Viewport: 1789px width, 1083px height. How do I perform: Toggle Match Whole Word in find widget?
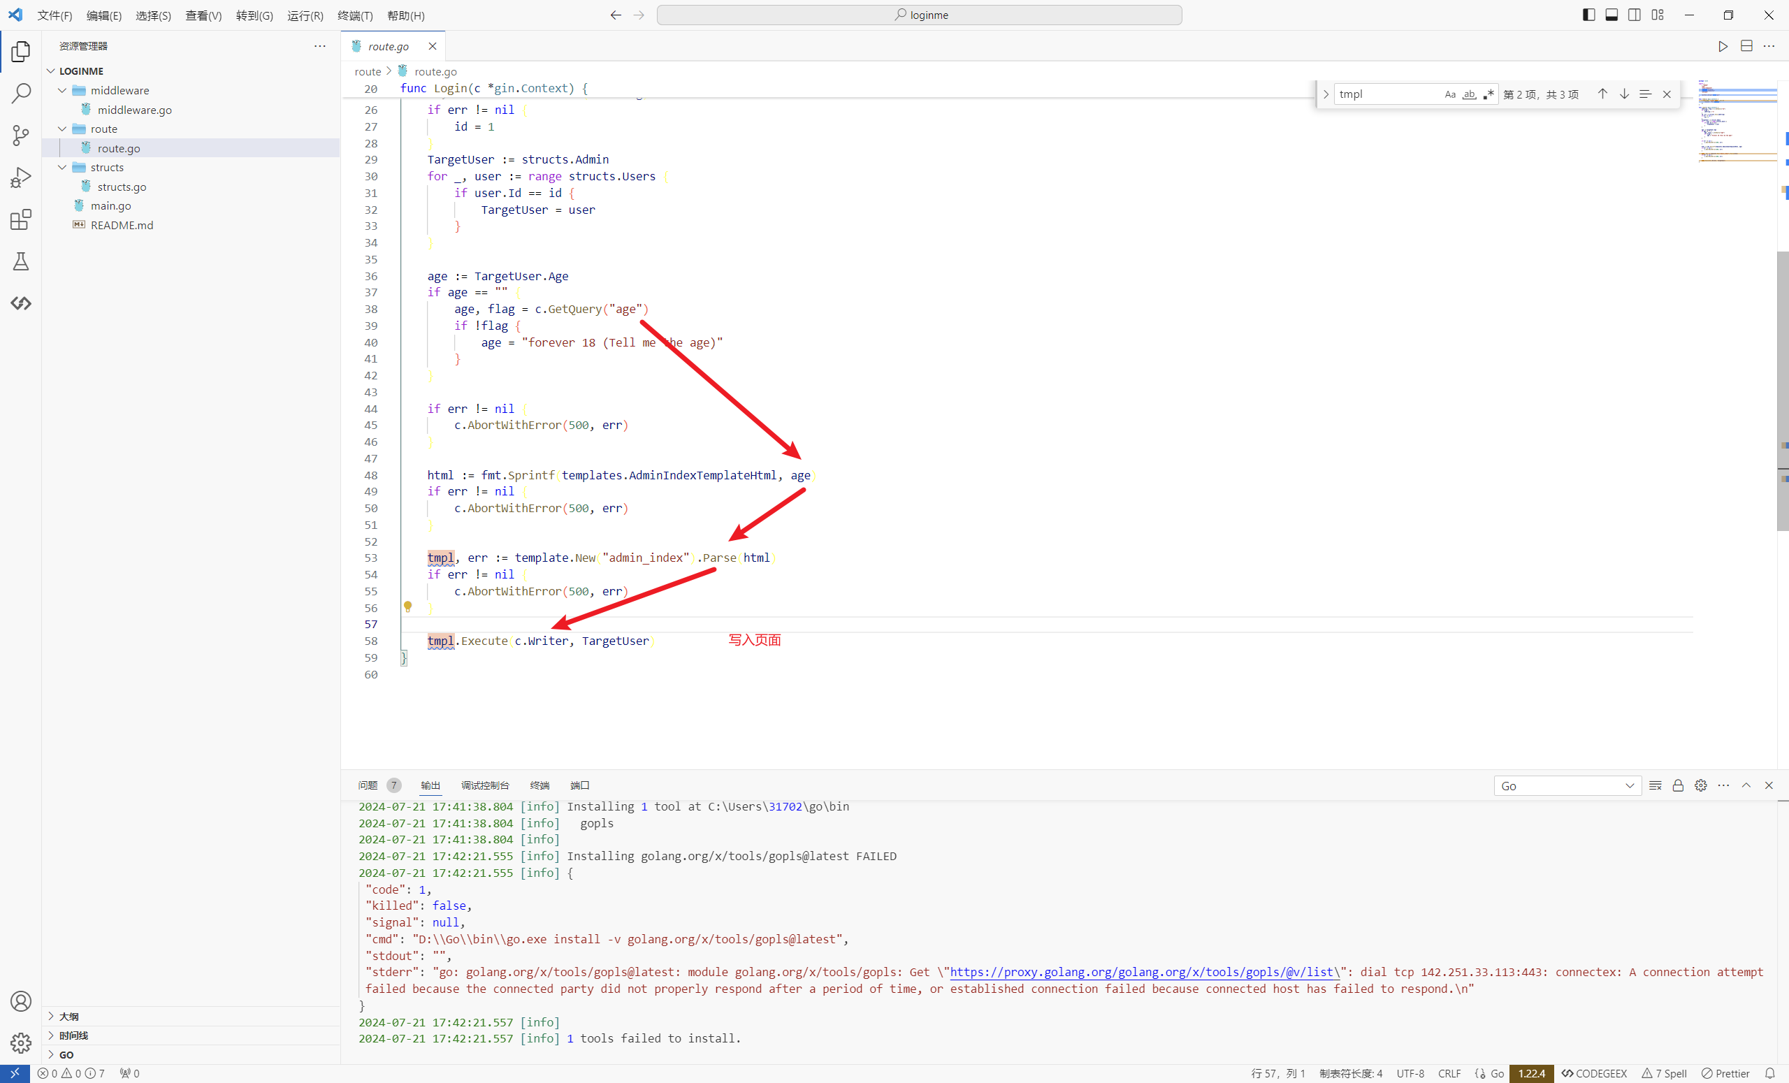coord(1469,94)
